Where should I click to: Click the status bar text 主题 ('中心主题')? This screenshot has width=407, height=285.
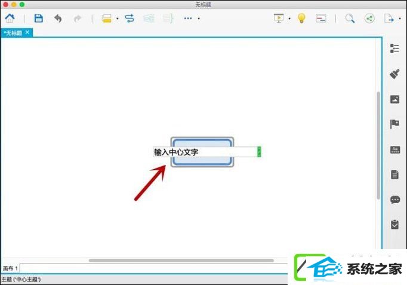pos(21,280)
